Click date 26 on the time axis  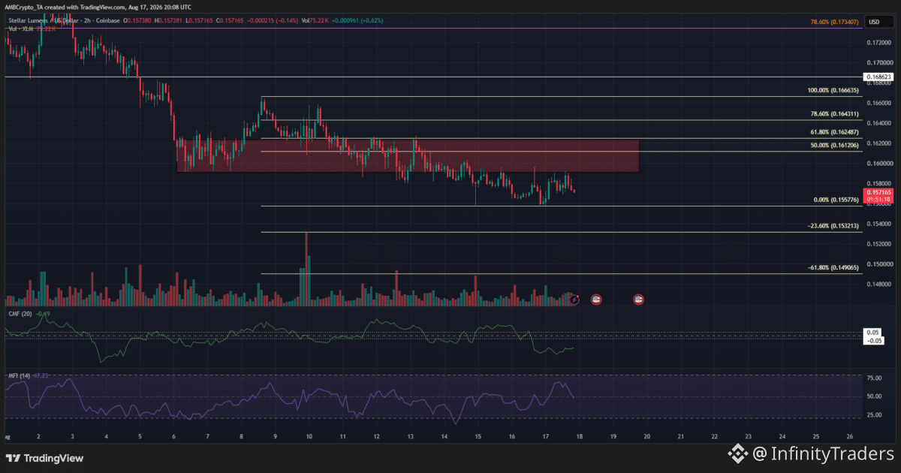(x=849, y=436)
